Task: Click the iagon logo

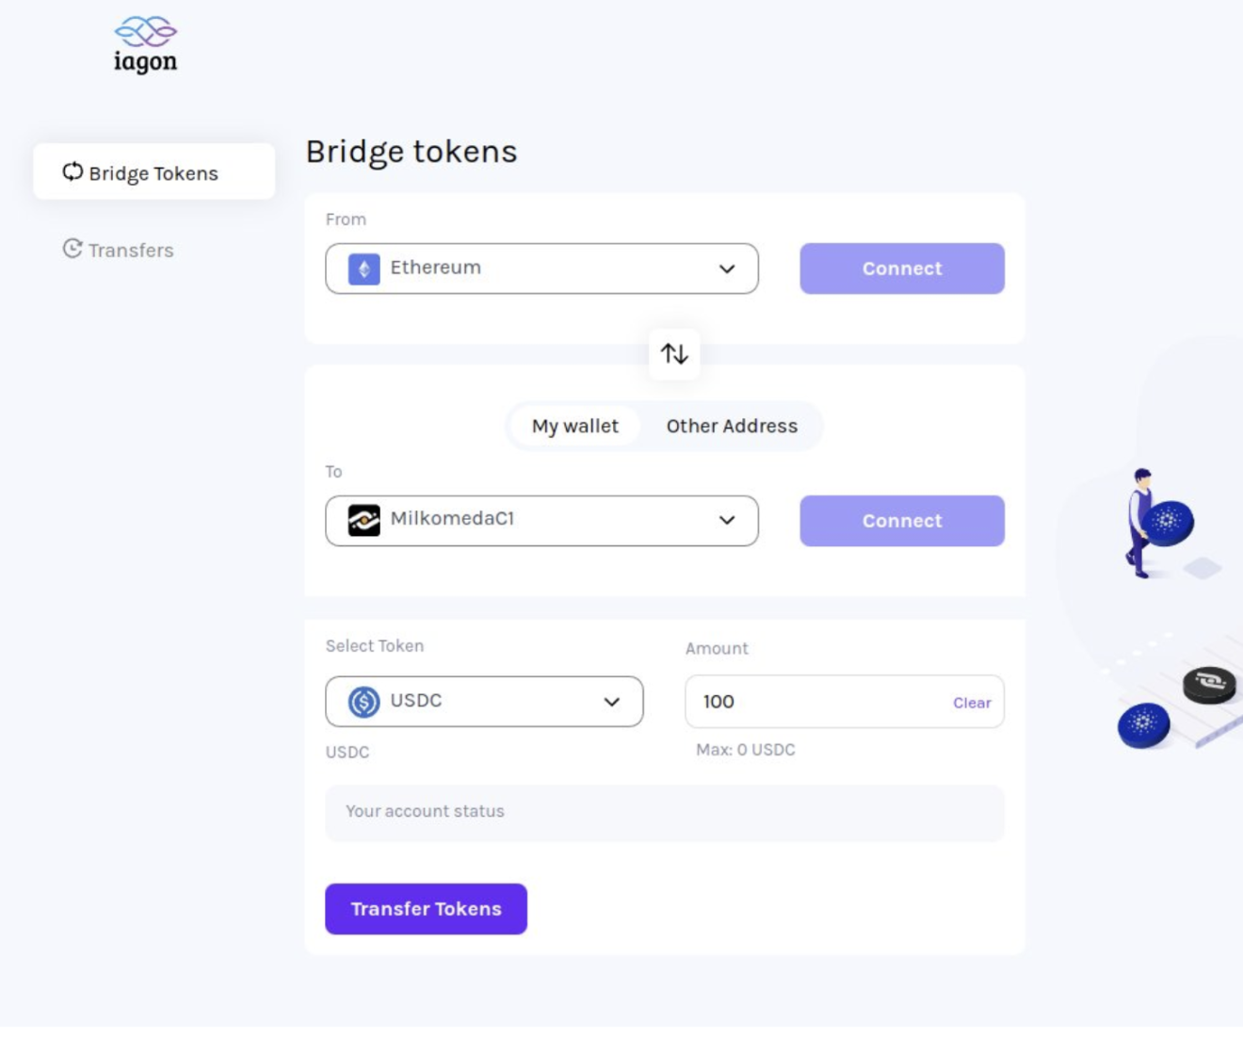Action: (x=145, y=45)
